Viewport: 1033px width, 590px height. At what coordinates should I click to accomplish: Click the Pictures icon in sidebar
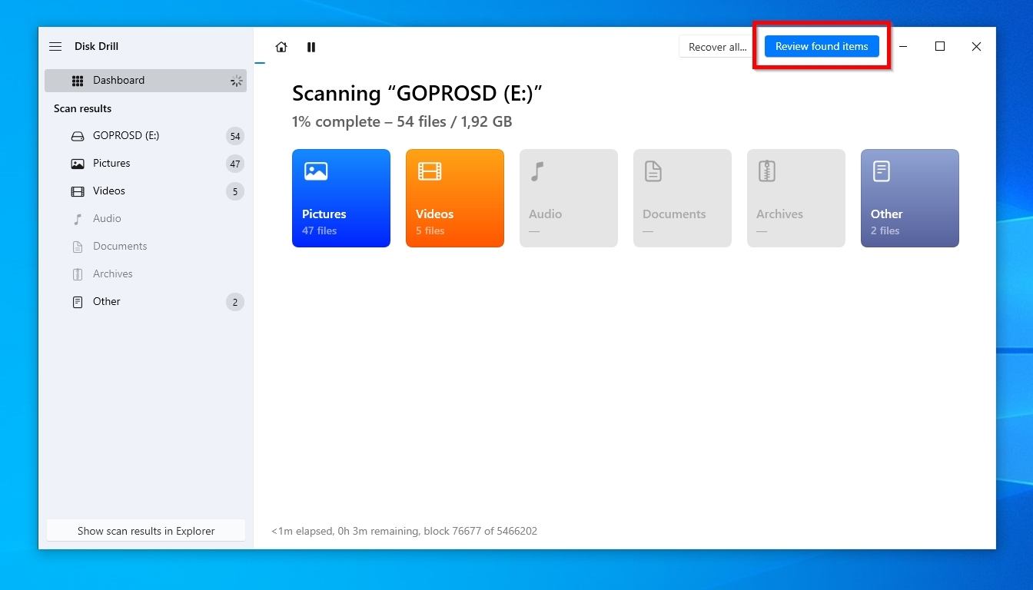tap(78, 164)
